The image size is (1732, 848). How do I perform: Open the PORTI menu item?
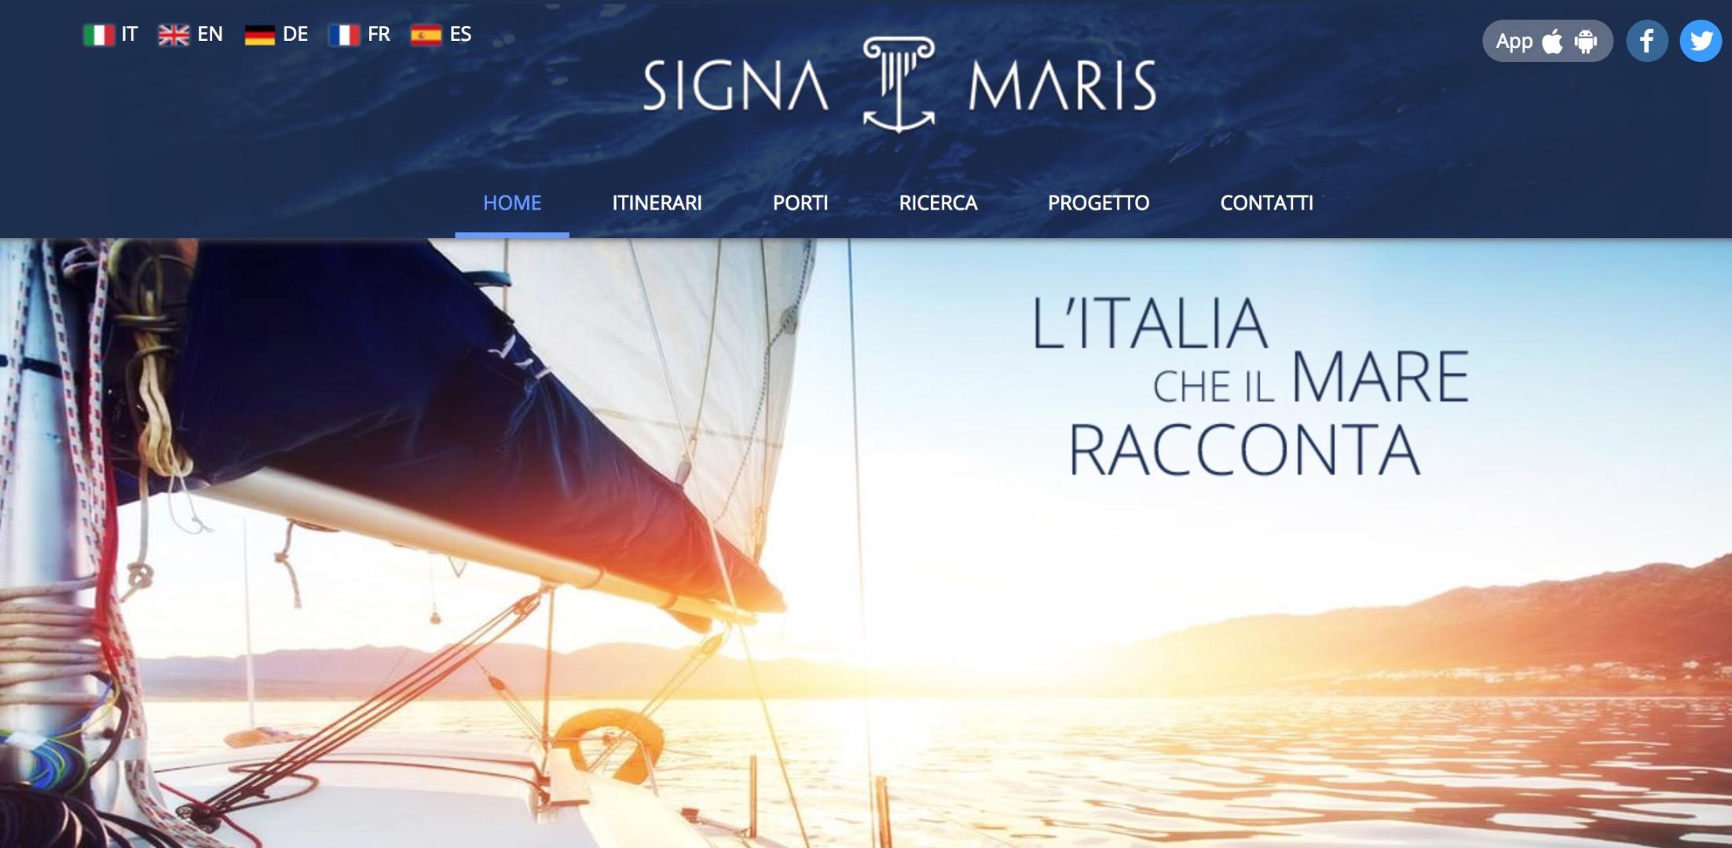tap(800, 203)
